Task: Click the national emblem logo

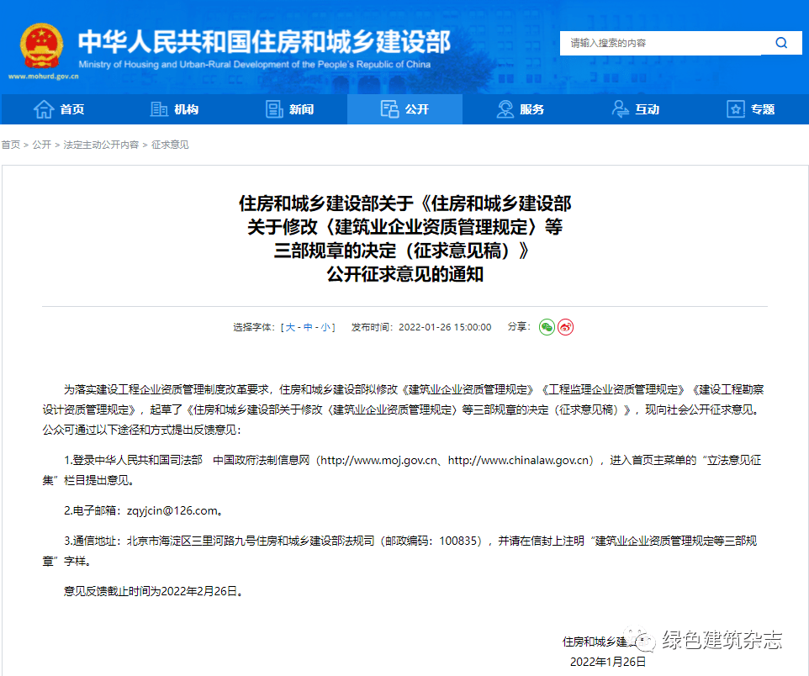Action: tap(42, 45)
